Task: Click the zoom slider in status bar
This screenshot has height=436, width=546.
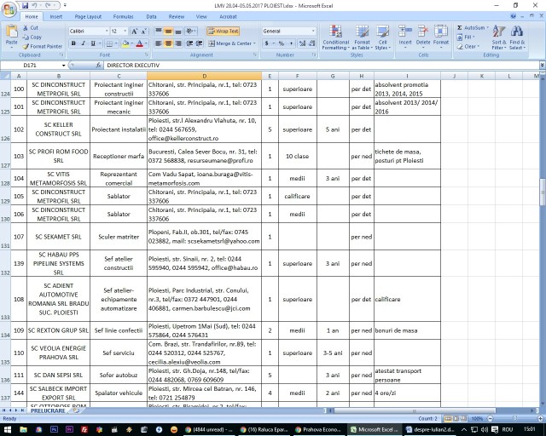Action: point(515,419)
